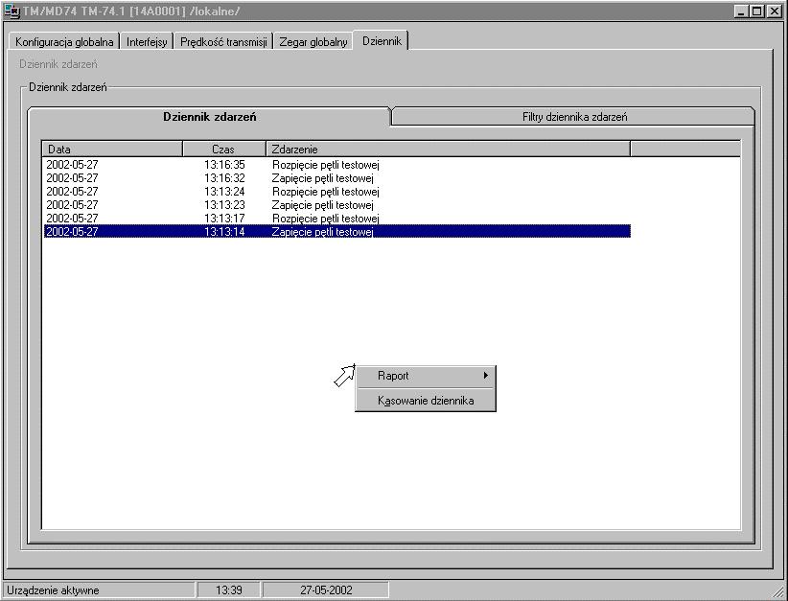This screenshot has height=601, width=788.
Task: Switch to the Interfejsy tab
Action: pyautogui.click(x=147, y=42)
